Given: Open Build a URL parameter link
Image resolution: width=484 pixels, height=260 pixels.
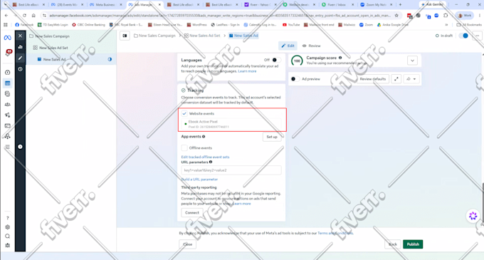Looking at the screenshot, I should (x=199, y=180).
